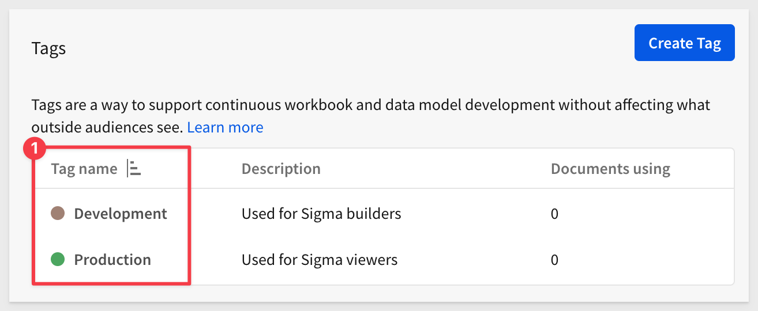Screen dimensions: 758x311
Task: Click the "Used for Sigma viewers" description
Action: [320, 259]
